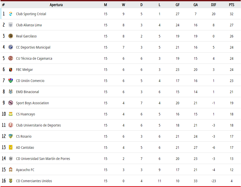
Task: Open the CD Comerciantes Unidos team page
Action: [x=34, y=181]
